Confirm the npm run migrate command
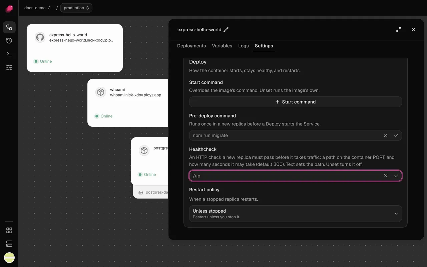This screenshot has height=267, width=427. [x=396, y=136]
